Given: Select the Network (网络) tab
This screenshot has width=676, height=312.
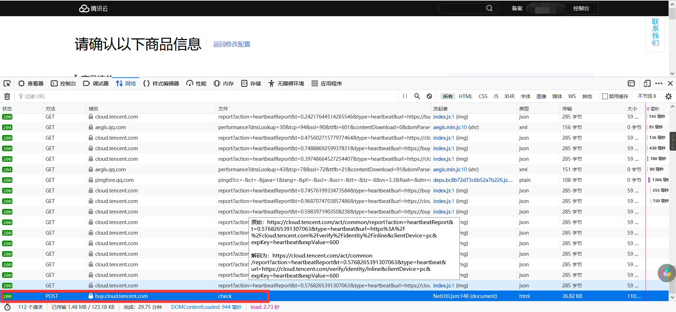Looking at the screenshot, I should [126, 83].
